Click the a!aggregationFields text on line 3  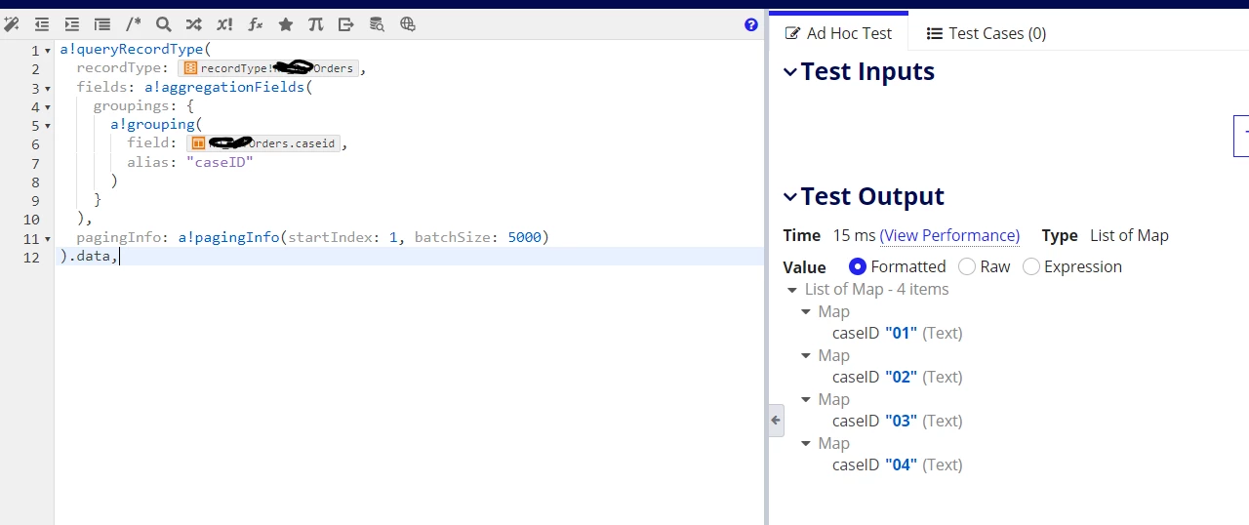click(224, 87)
